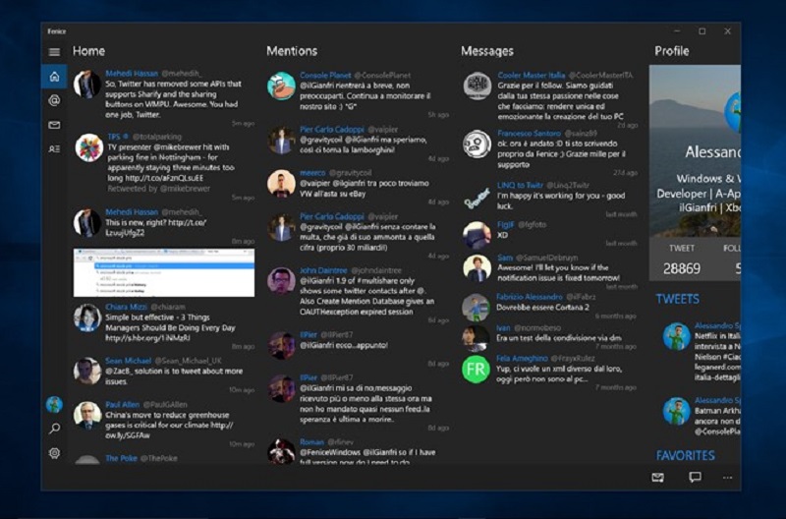Open Cooler Master Italia name link
The height and width of the screenshot is (519, 786).
[x=531, y=76]
